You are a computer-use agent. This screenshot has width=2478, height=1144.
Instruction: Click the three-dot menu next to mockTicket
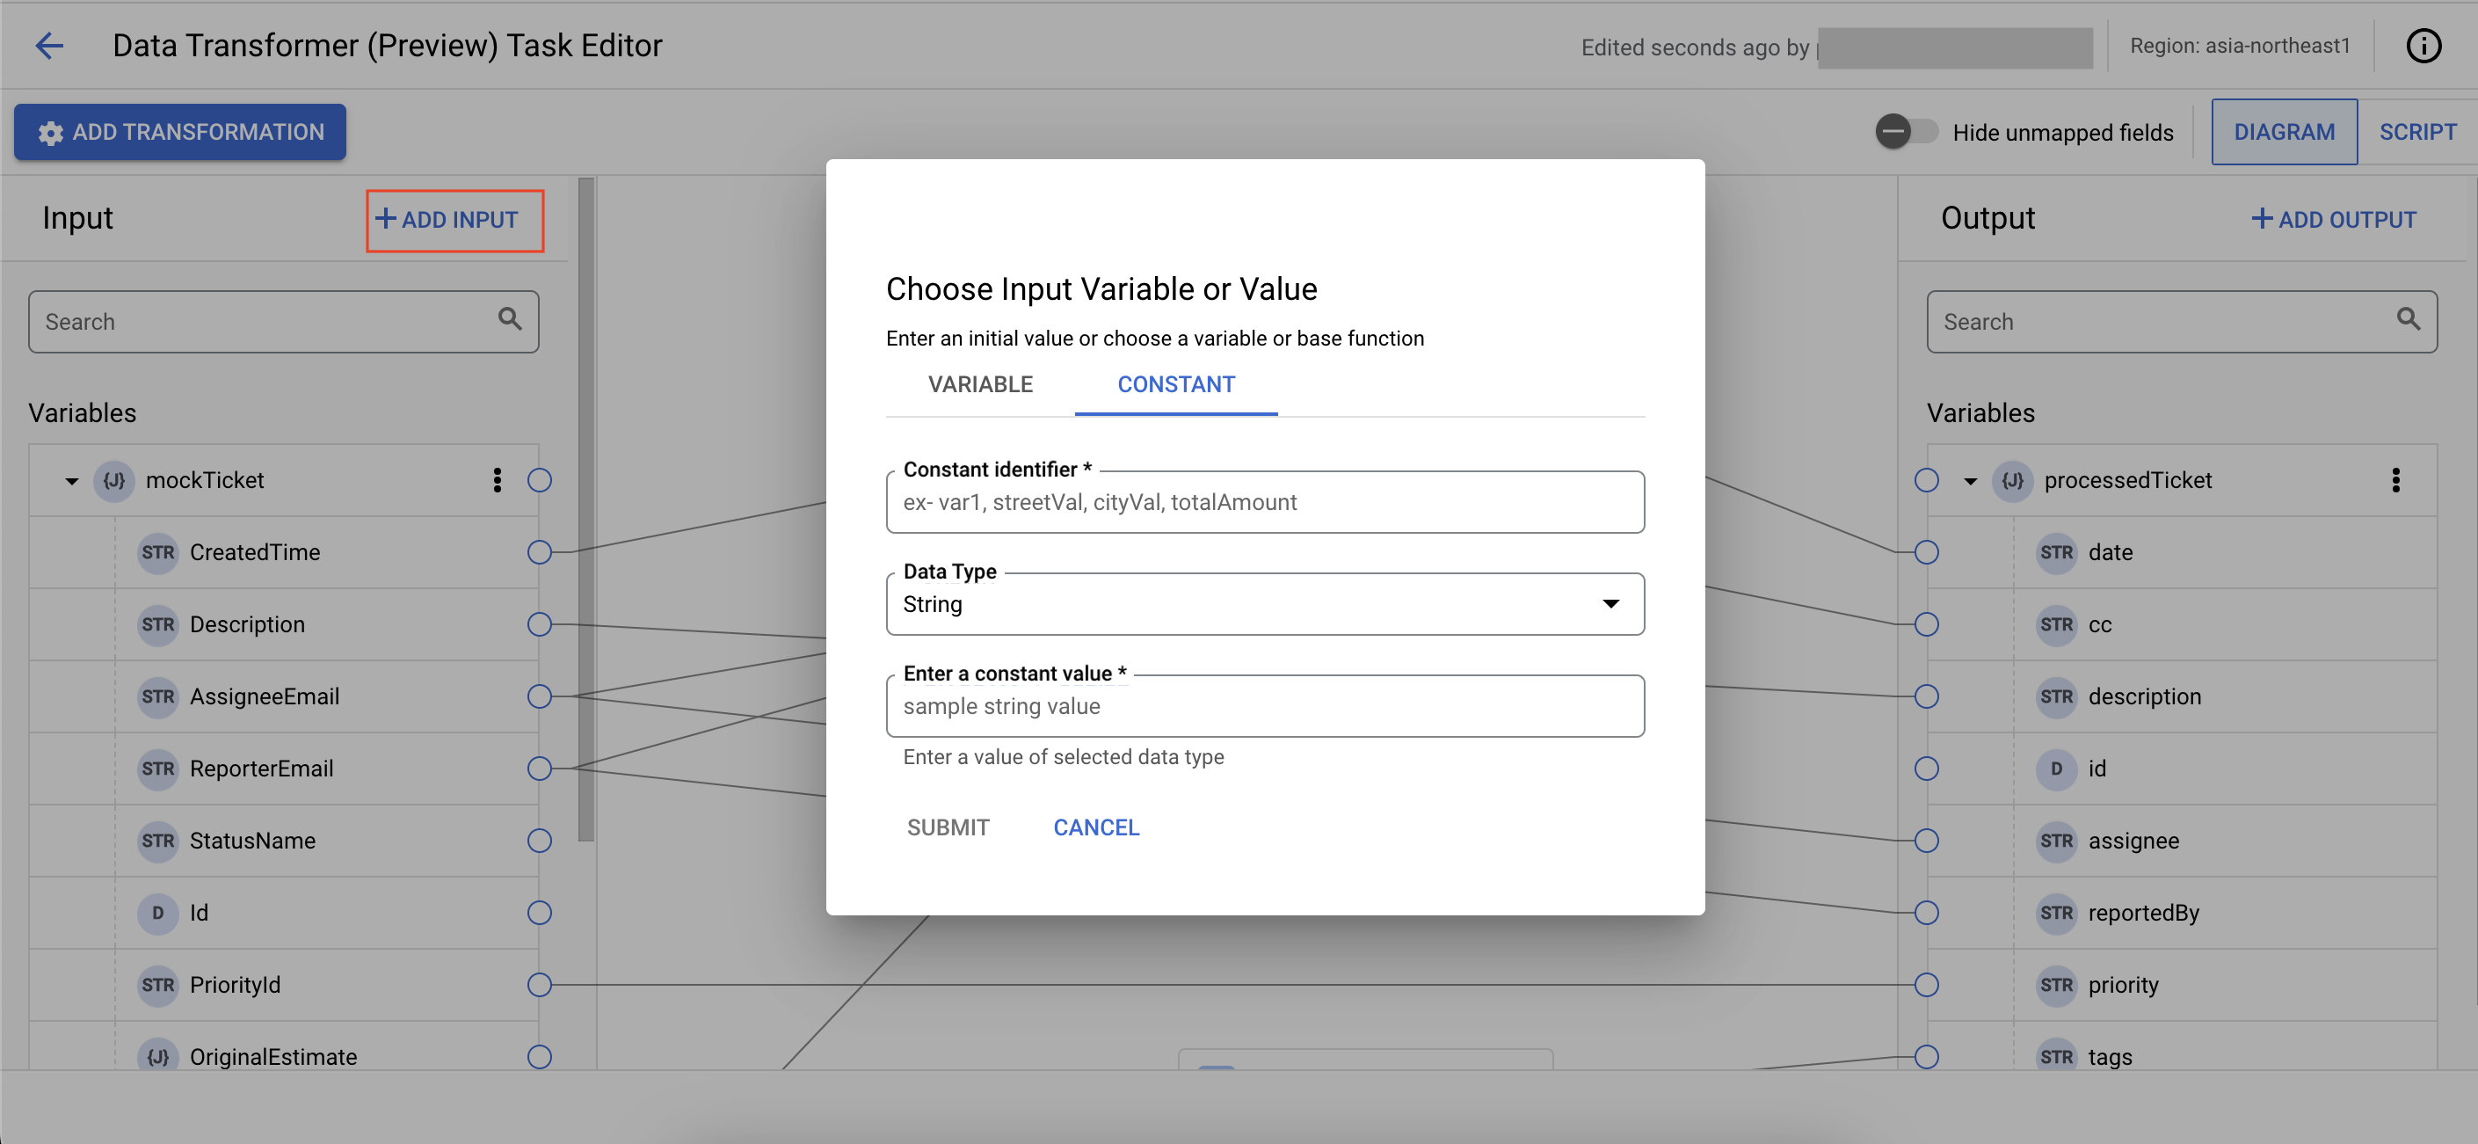click(499, 478)
